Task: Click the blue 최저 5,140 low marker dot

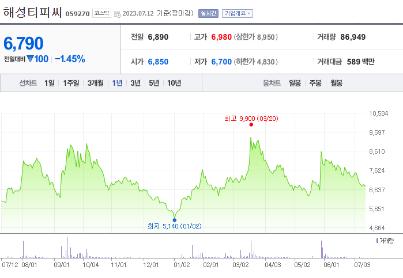Action: [175, 220]
